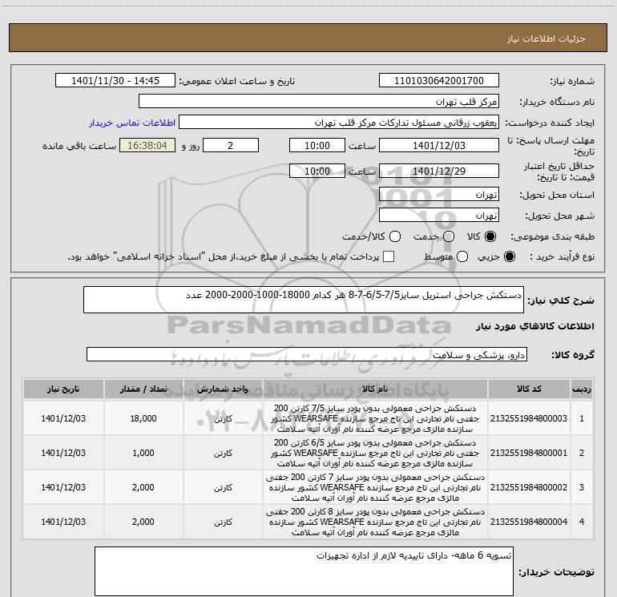Open اطلاعات تماس خریدار link
The image size is (617, 597).
132,123
